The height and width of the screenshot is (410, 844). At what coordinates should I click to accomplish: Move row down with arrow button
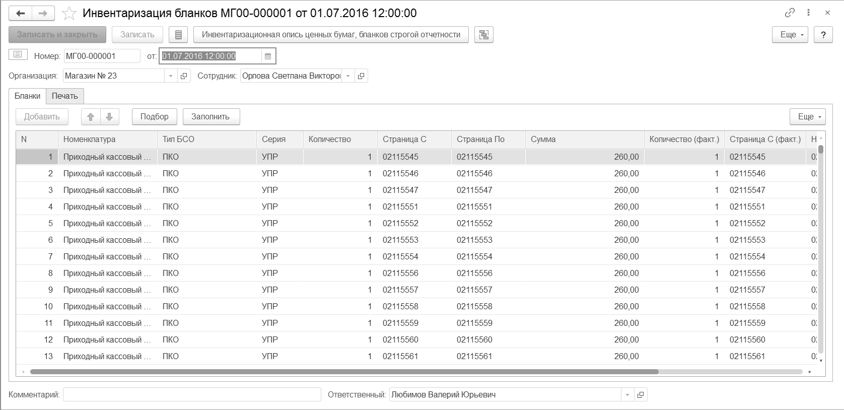(x=109, y=117)
